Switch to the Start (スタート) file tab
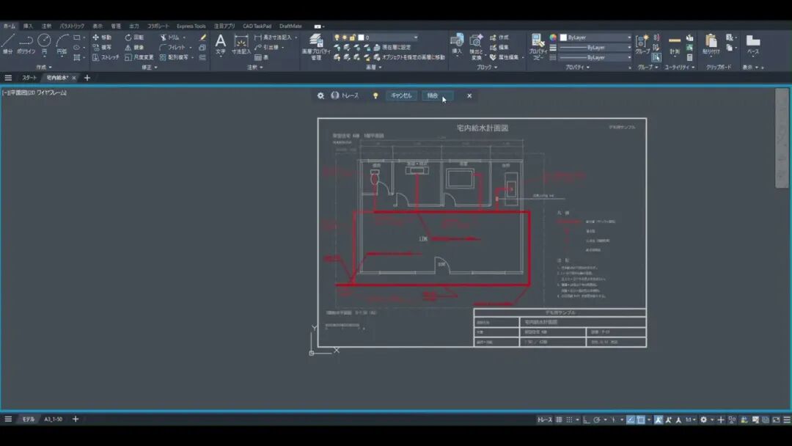This screenshot has width=792, height=446. pyautogui.click(x=29, y=78)
